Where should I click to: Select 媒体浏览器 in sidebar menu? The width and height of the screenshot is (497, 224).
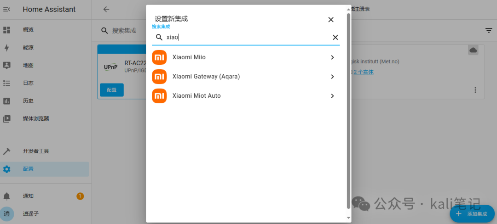click(x=36, y=119)
